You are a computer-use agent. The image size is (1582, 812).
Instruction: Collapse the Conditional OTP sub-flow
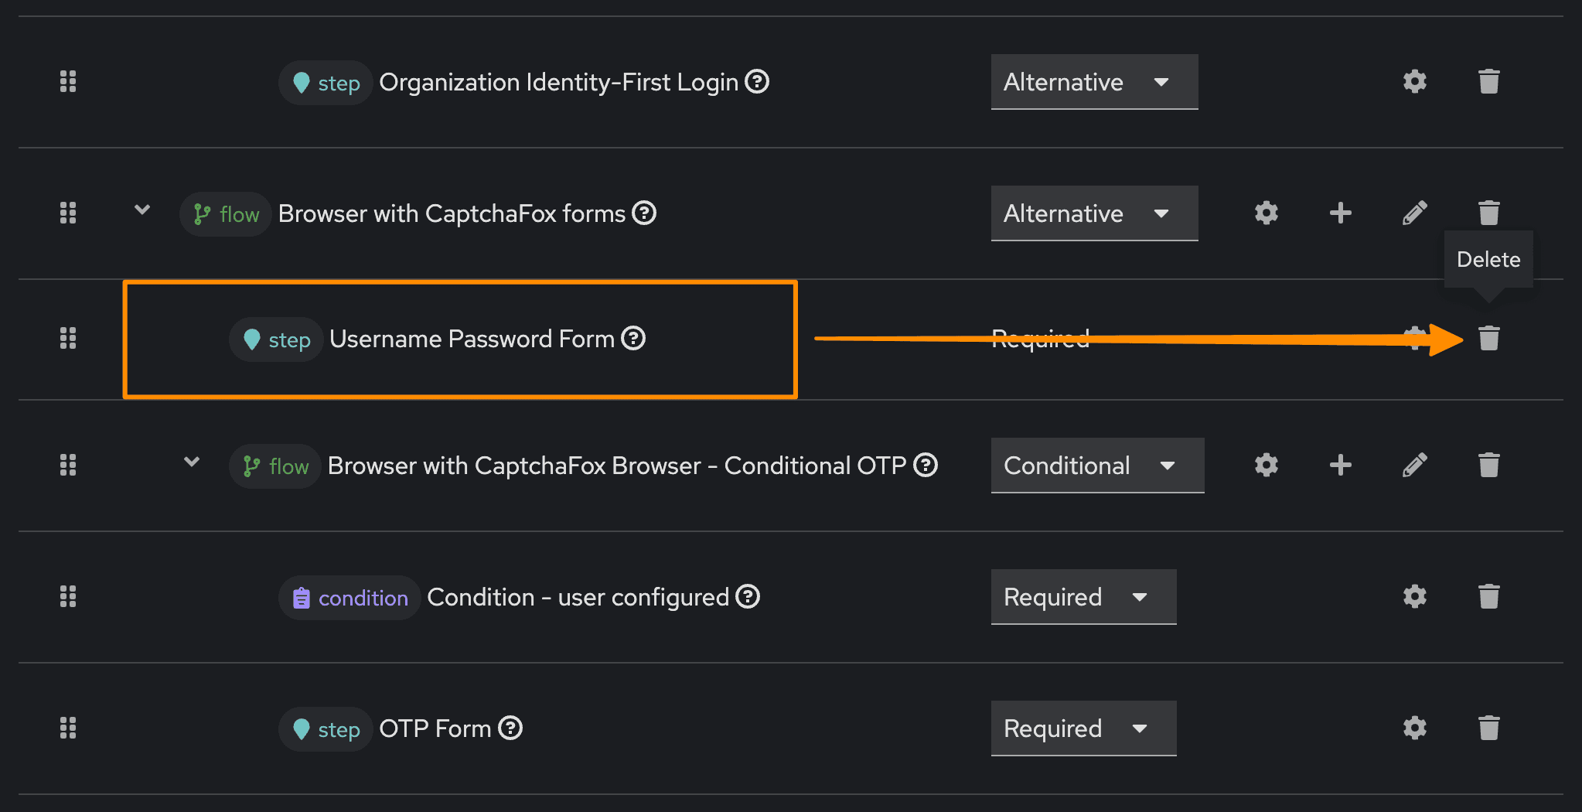tap(192, 462)
